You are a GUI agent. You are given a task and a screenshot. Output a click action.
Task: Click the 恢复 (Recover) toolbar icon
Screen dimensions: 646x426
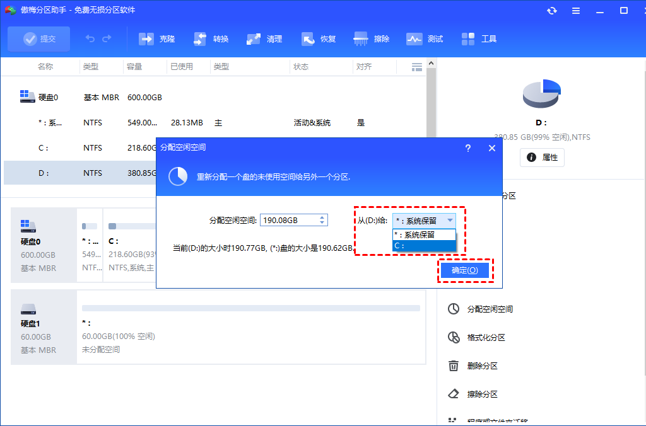coord(319,38)
